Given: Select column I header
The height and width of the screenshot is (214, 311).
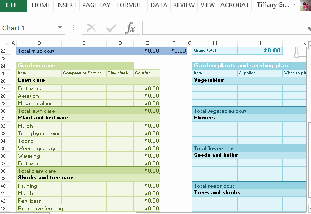Looking at the screenshot, I should [260, 43].
